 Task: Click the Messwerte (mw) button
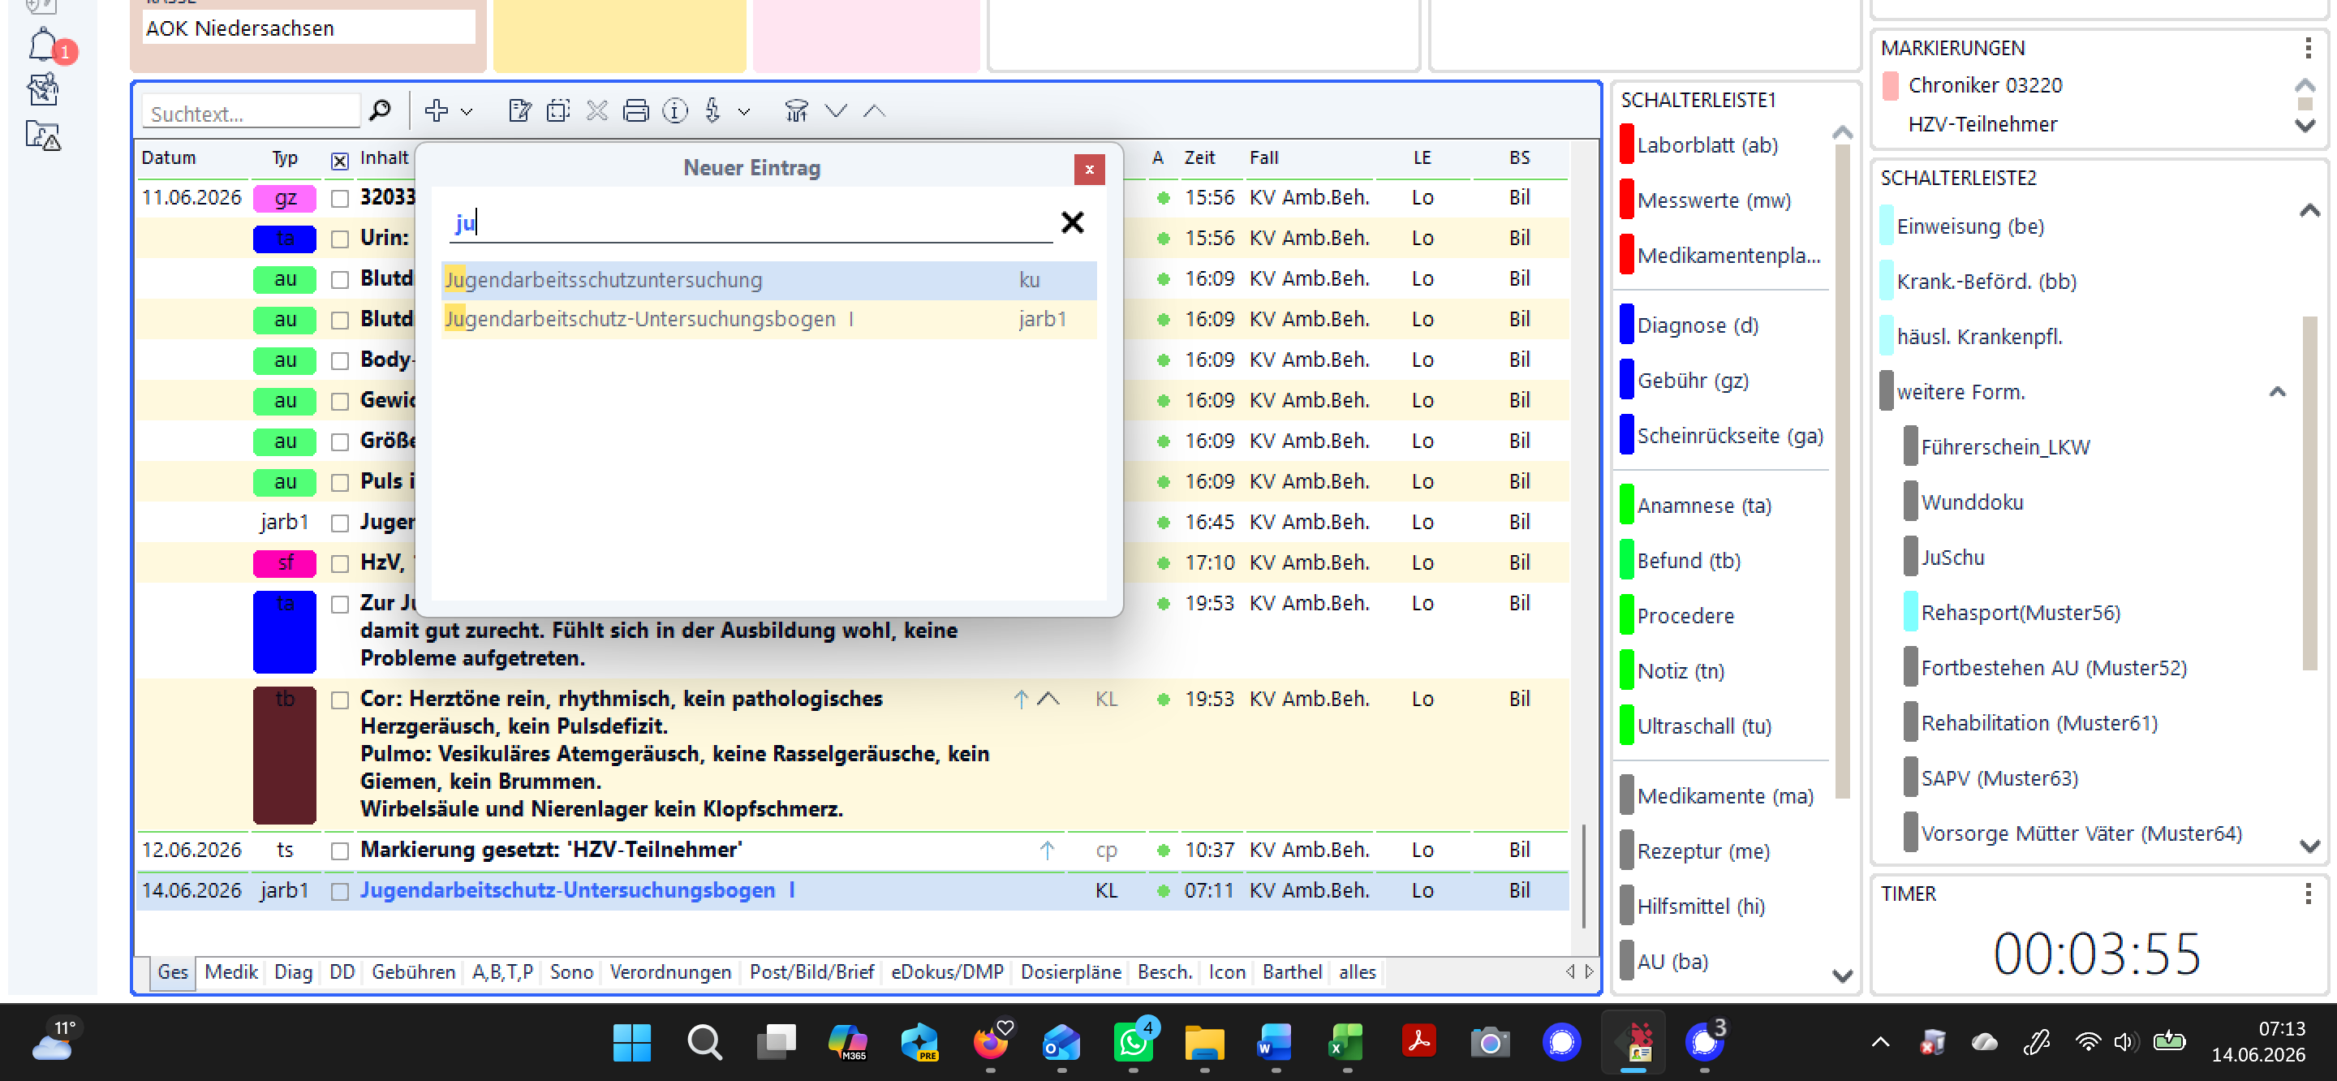[x=1706, y=200]
